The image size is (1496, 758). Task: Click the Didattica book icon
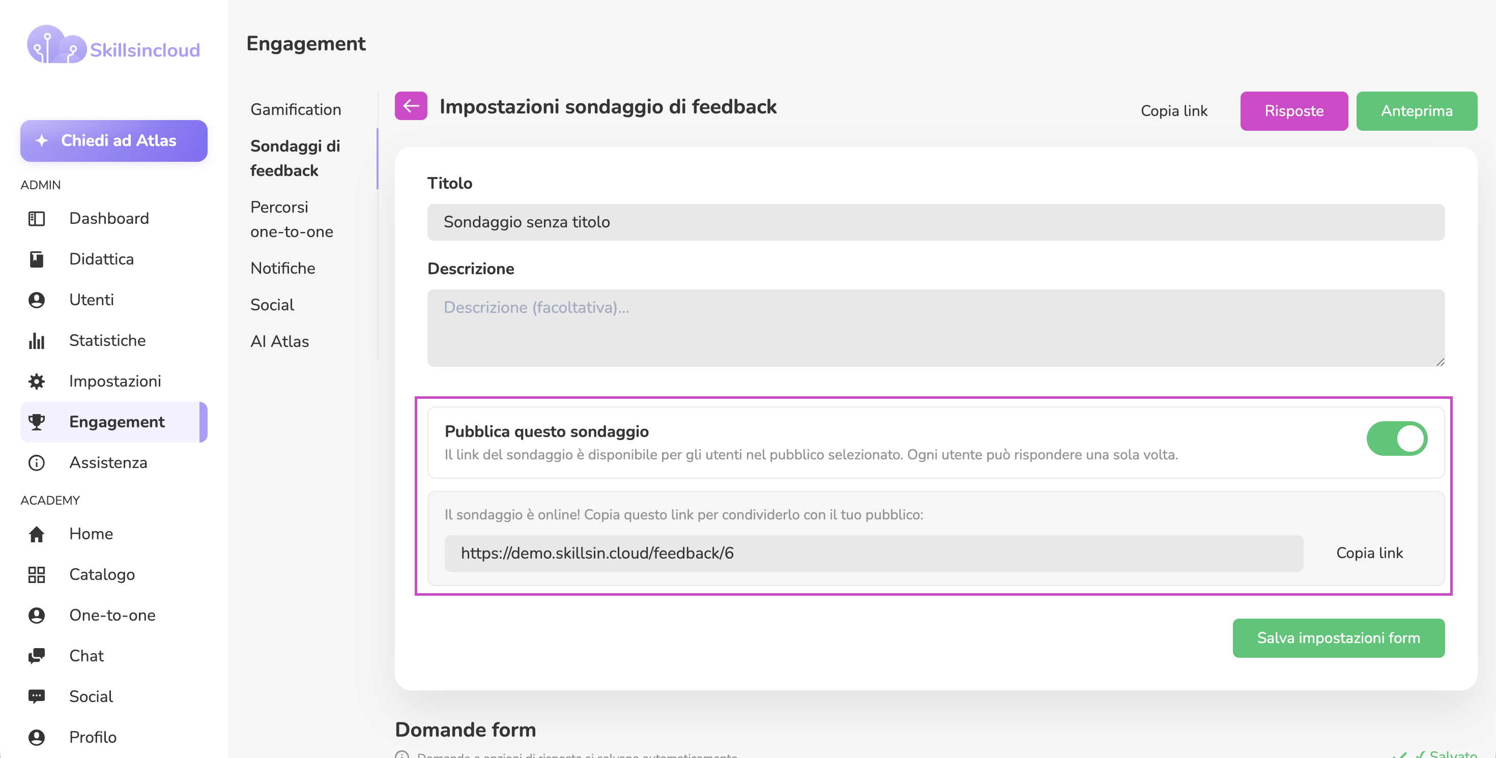click(x=37, y=259)
